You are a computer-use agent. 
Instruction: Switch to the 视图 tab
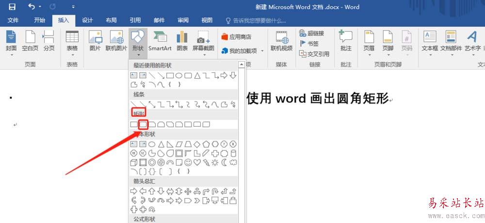pos(207,20)
